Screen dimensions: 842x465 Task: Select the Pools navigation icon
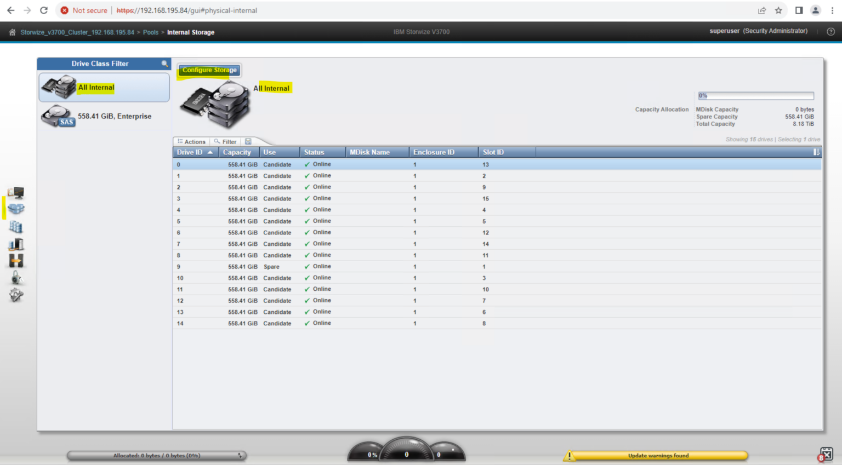pyautogui.click(x=16, y=209)
